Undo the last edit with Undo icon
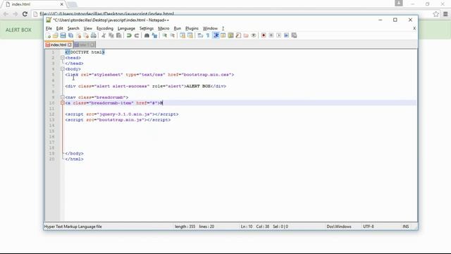 [129, 35]
